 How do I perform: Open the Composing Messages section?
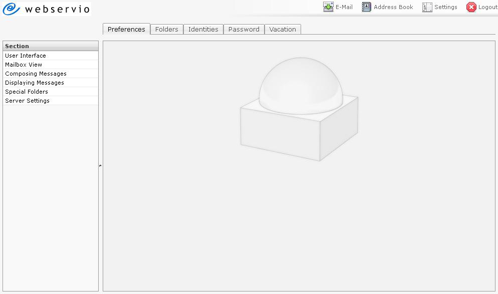[x=51, y=74]
